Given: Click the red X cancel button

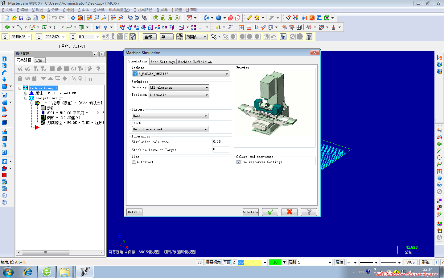Looking at the screenshot, I should pyautogui.click(x=290, y=212).
